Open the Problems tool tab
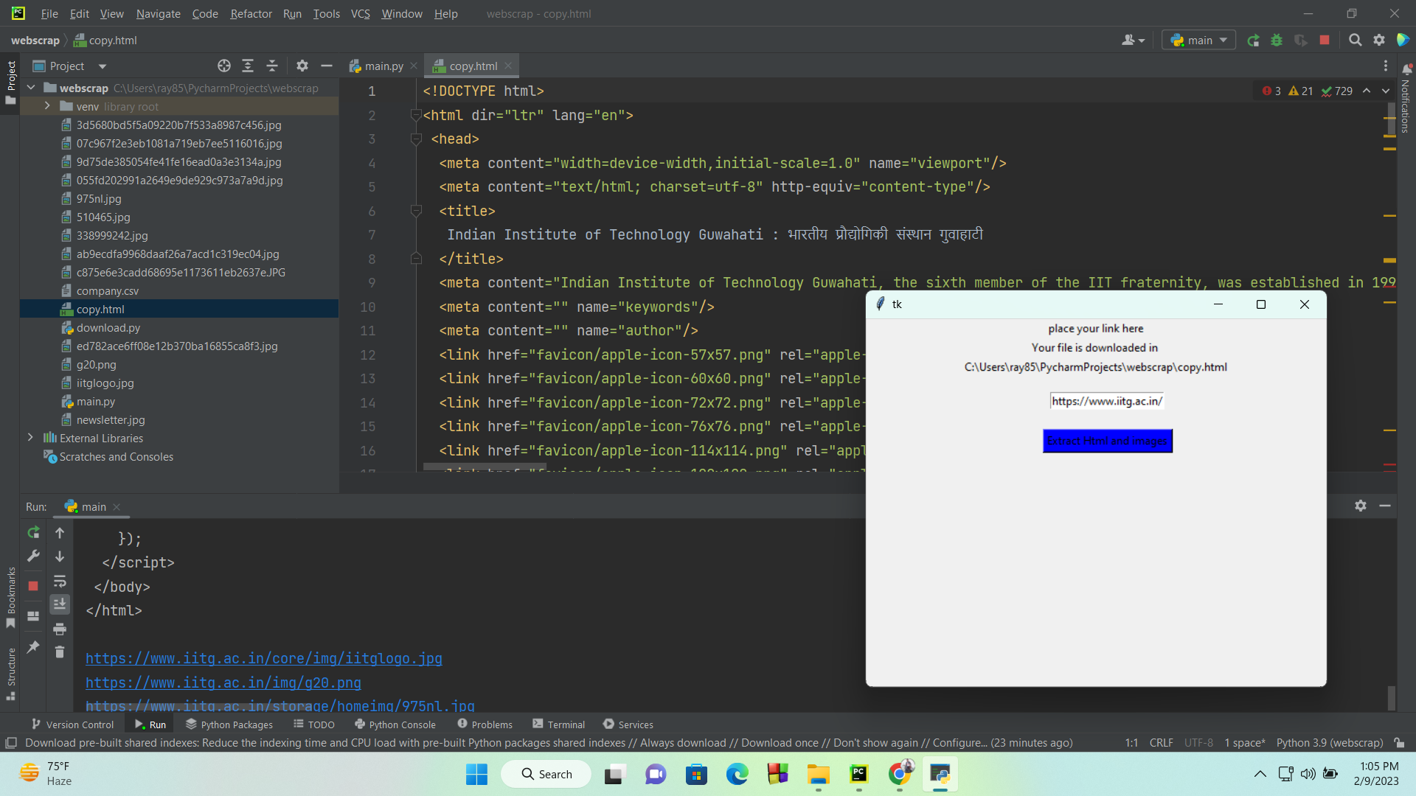Viewport: 1416px width, 796px height. pos(485,725)
